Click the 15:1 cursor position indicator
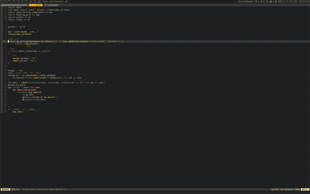Image resolution: width=310 pixels, height=194 pixels. pos(305,189)
